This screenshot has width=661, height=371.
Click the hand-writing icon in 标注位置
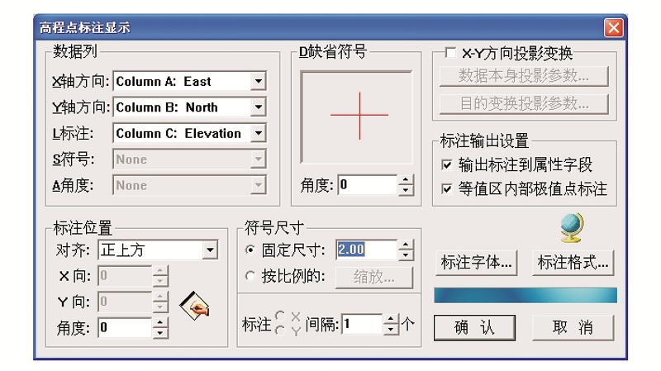pyautogui.click(x=194, y=306)
